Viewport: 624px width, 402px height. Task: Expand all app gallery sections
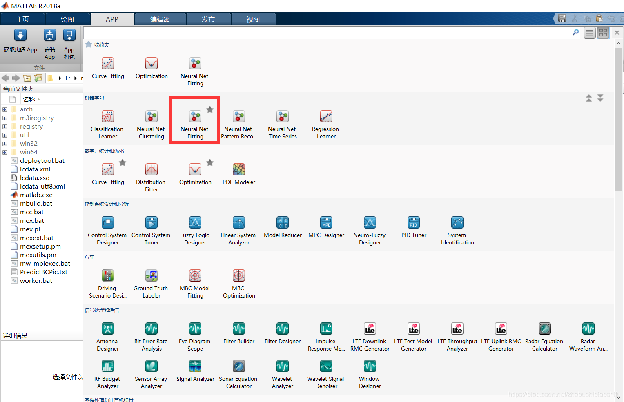[600, 98]
